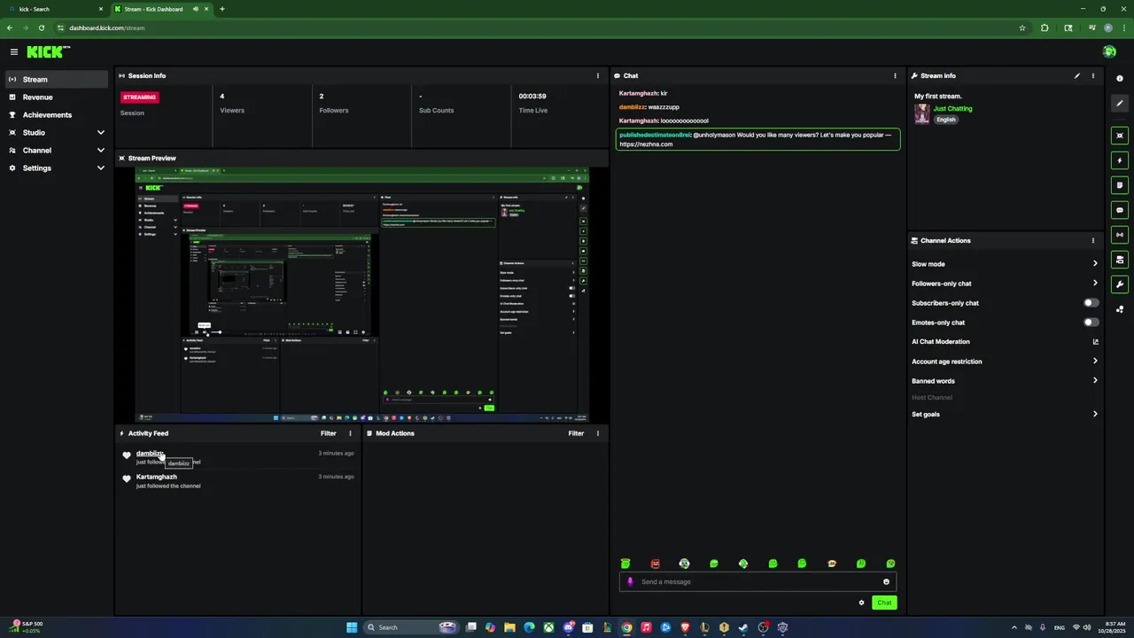Open a new browser tab
The image size is (1134, 638).
pyautogui.click(x=222, y=9)
